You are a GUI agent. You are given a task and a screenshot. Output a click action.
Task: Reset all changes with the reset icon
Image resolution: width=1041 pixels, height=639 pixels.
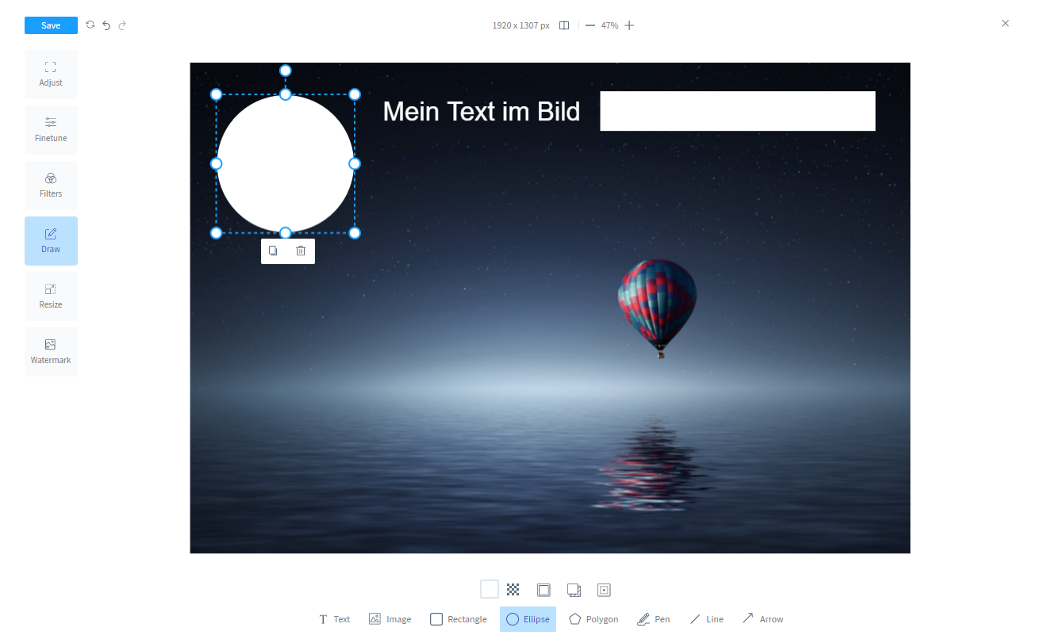pos(90,25)
